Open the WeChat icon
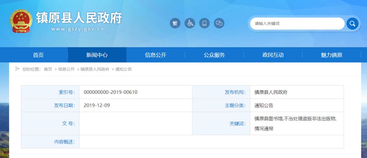 pos(219,23)
